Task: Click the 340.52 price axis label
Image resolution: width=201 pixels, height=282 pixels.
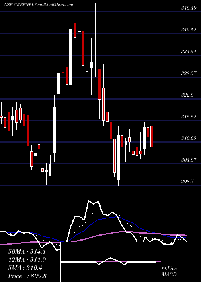Action: (x=189, y=30)
